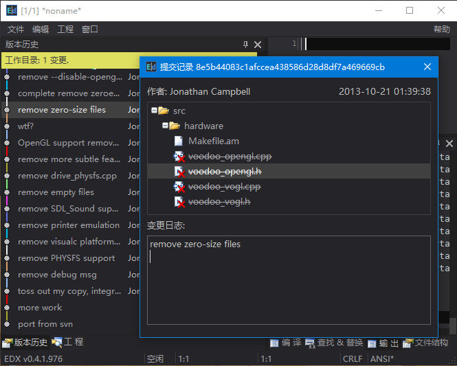Open the 编辑 menu
Viewport: 457px width, 366px height.
[x=41, y=29]
